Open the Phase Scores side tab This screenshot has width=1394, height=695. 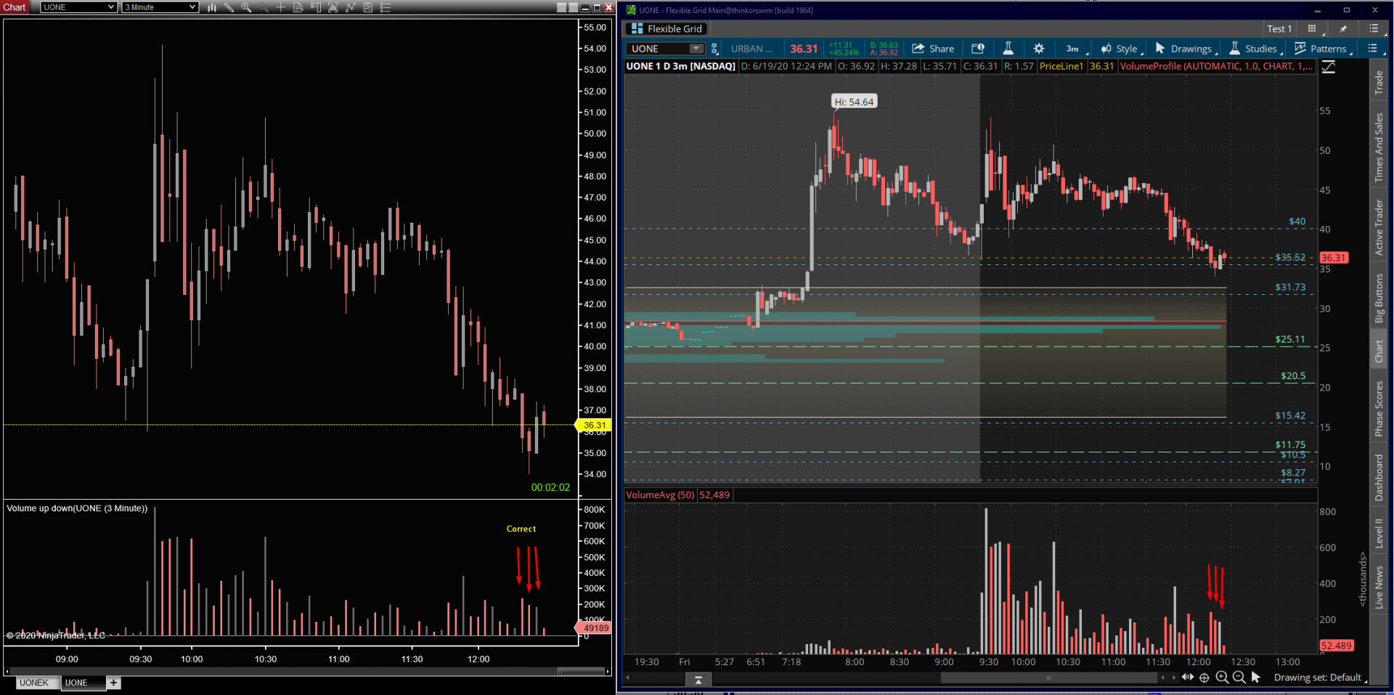click(1379, 409)
